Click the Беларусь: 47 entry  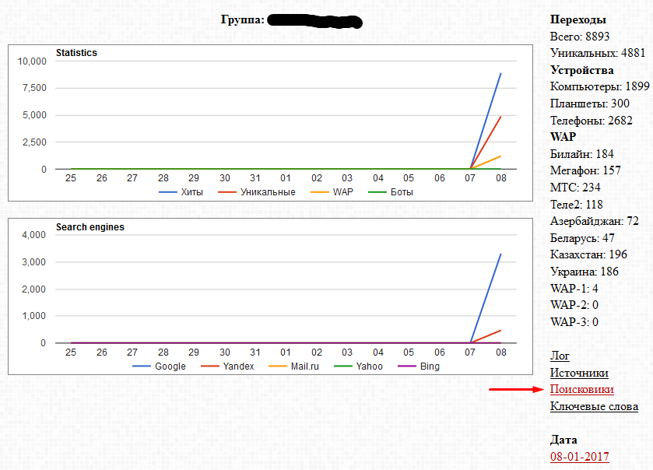click(582, 238)
